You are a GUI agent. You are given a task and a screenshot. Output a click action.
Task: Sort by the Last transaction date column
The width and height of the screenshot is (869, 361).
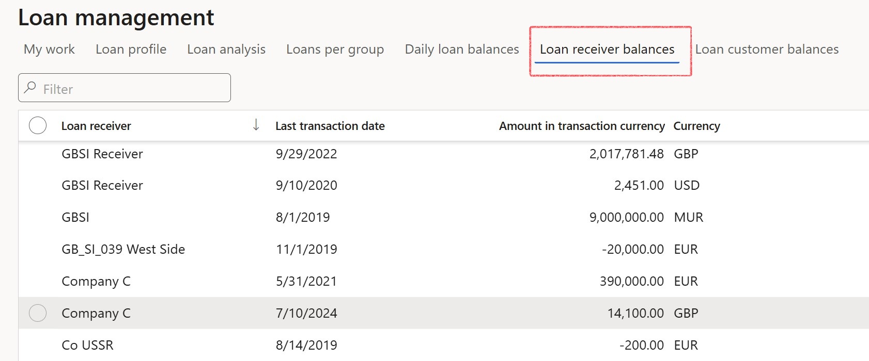[330, 125]
